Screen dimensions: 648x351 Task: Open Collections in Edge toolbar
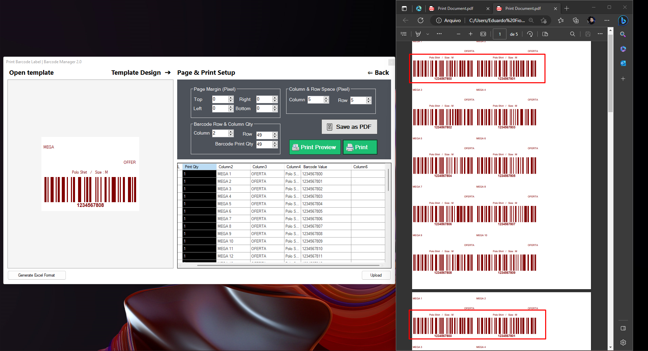coord(576,20)
